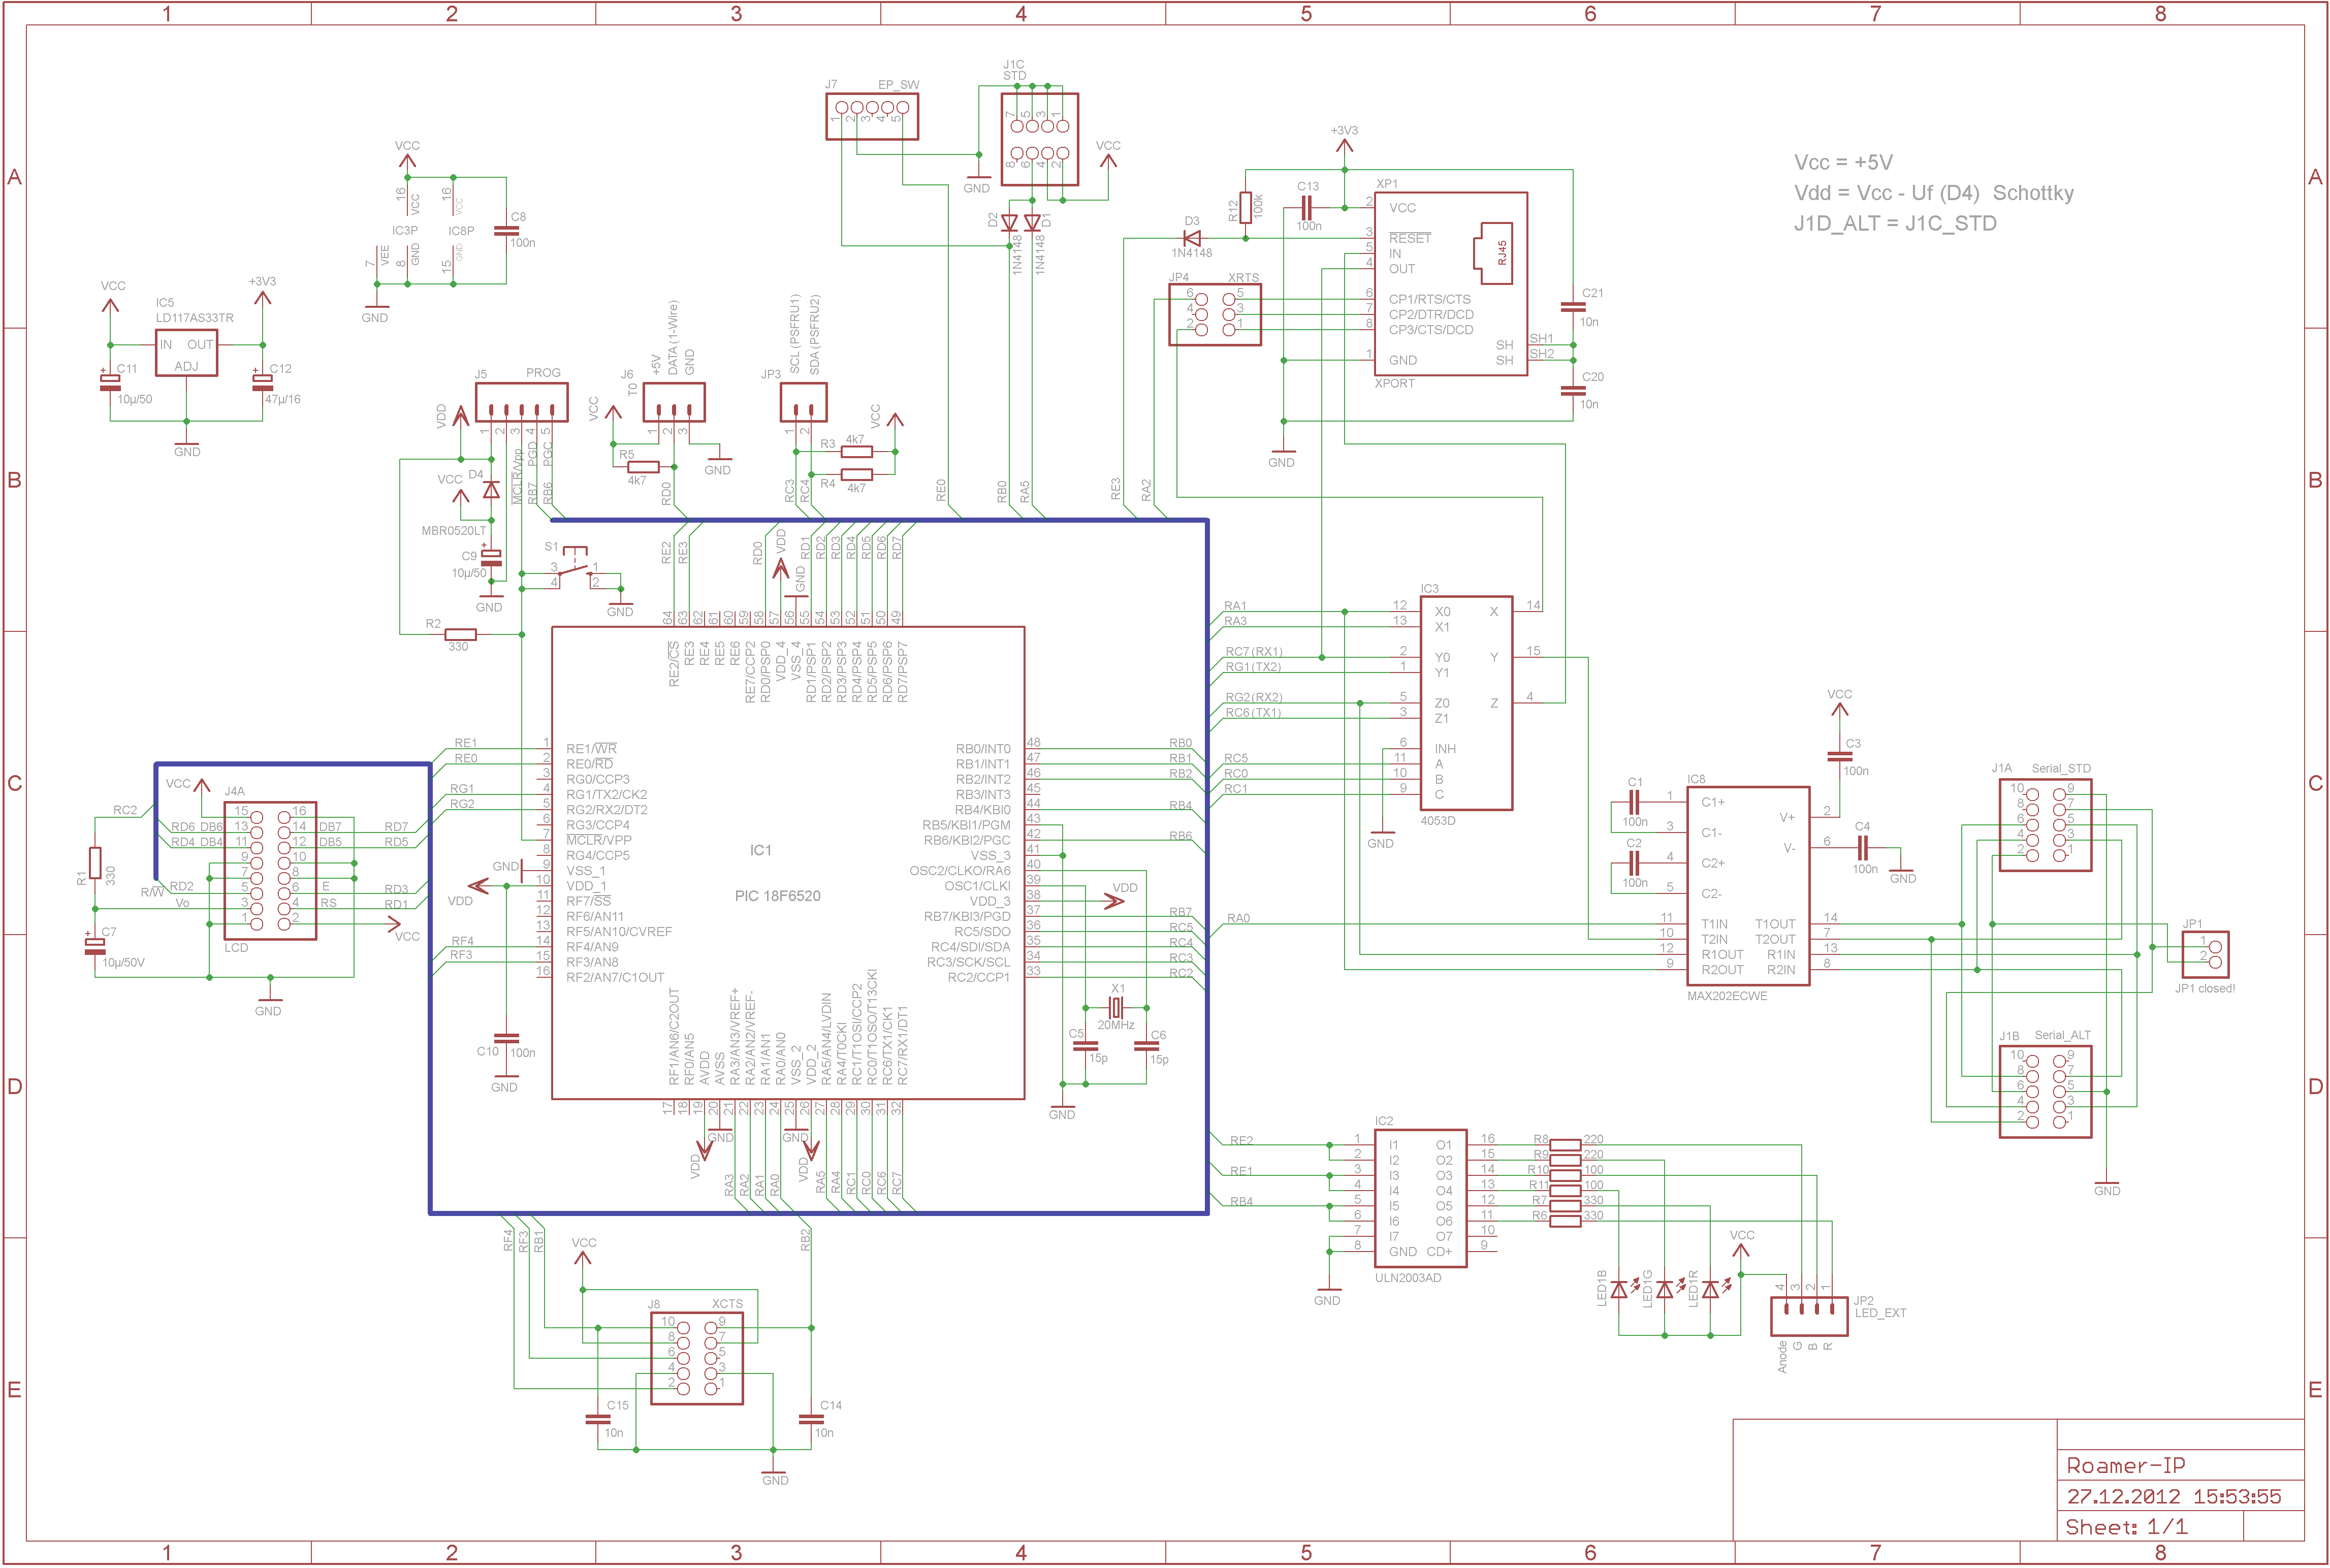Select the D4 MBR0520LT diode symbol
This screenshot has width=2330, height=1568.
pos(491,490)
